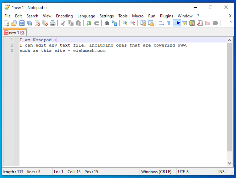Undo with the green arrow icon
236x178 pixels.
pyautogui.click(x=89, y=23)
